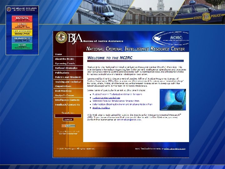The height and width of the screenshot is (169, 225).
Task: Click National Criminal Intelligence Resource Center banner title
Action: [x=135, y=49]
